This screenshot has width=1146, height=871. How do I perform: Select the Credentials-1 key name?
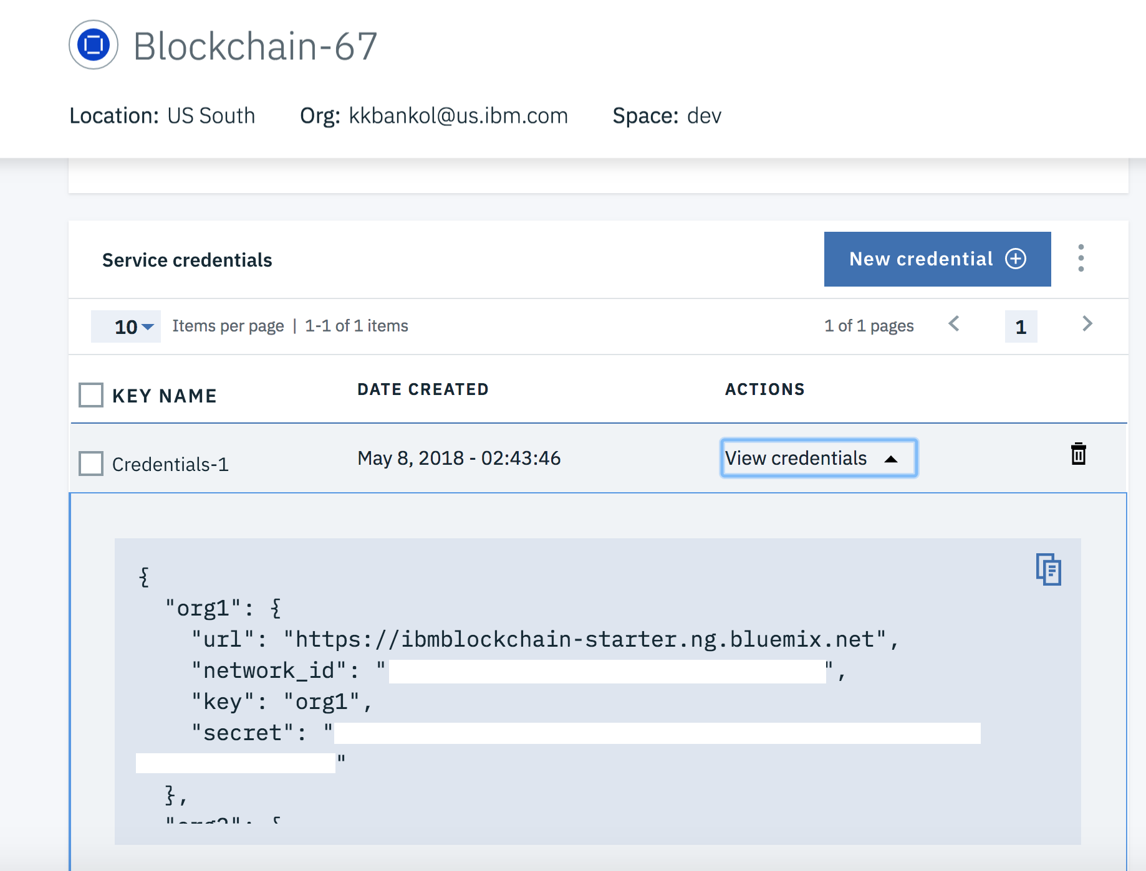[170, 464]
